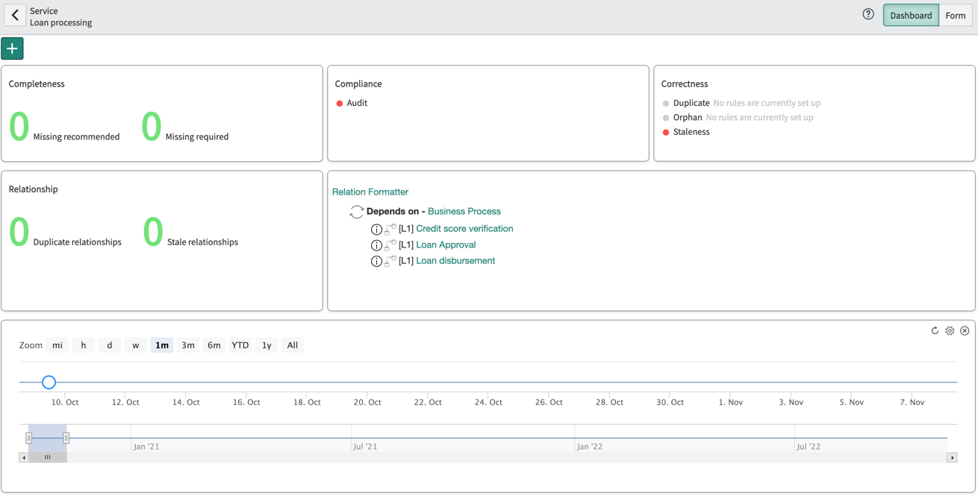Select the Dashboard tab

pos(911,15)
